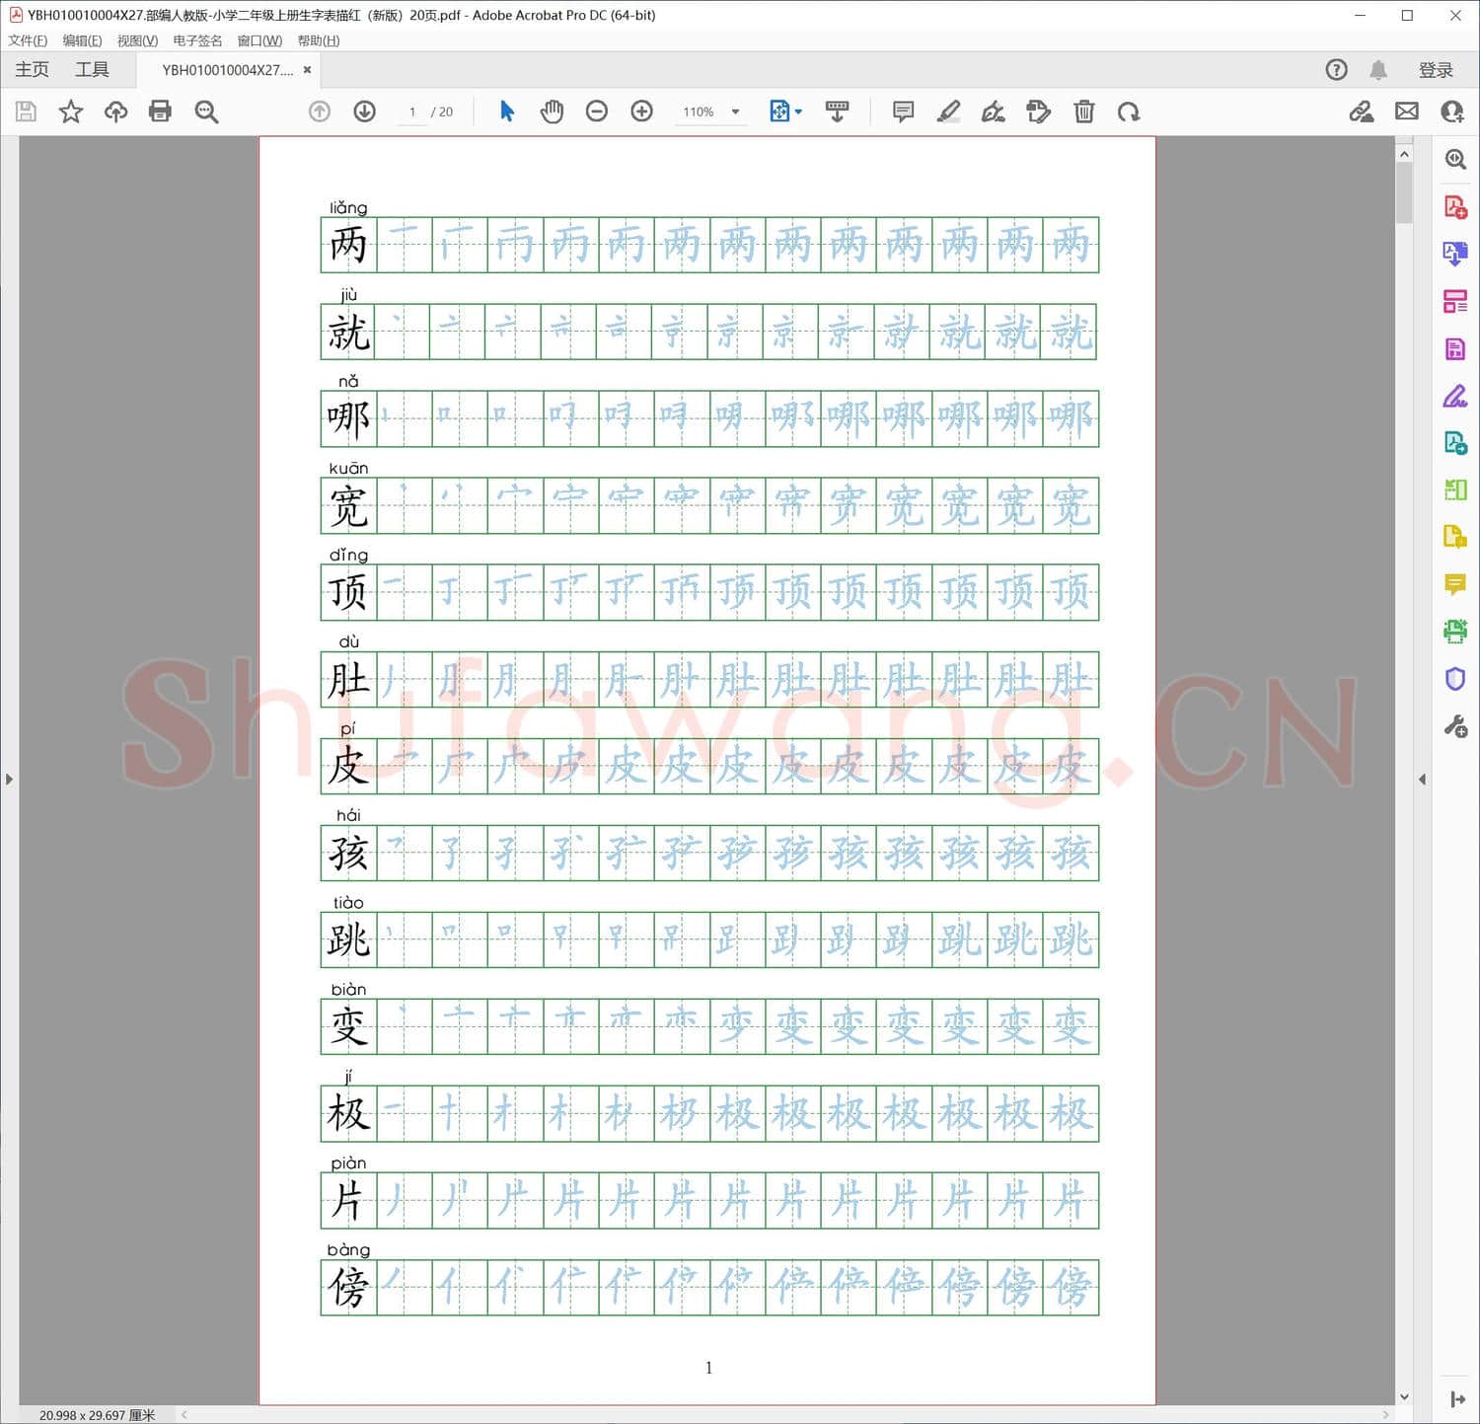The image size is (1480, 1424).
Task: Open Create PDF tool in right pane
Action: point(1455,207)
